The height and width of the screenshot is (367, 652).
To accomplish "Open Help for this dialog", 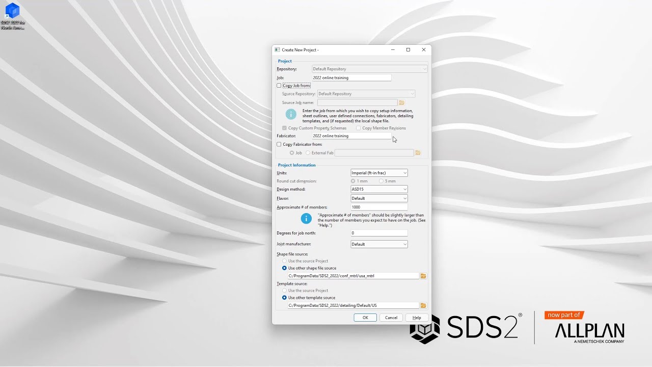I will [x=417, y=318].
